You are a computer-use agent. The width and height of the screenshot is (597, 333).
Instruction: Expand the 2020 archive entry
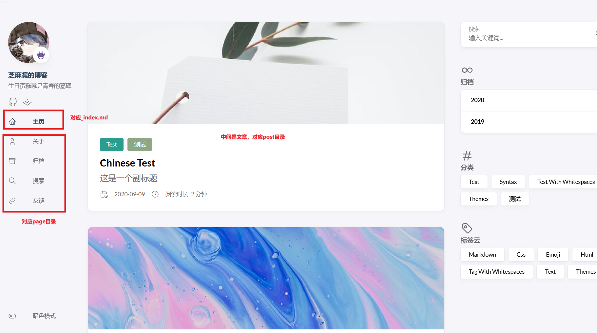[x=529, y=100]
